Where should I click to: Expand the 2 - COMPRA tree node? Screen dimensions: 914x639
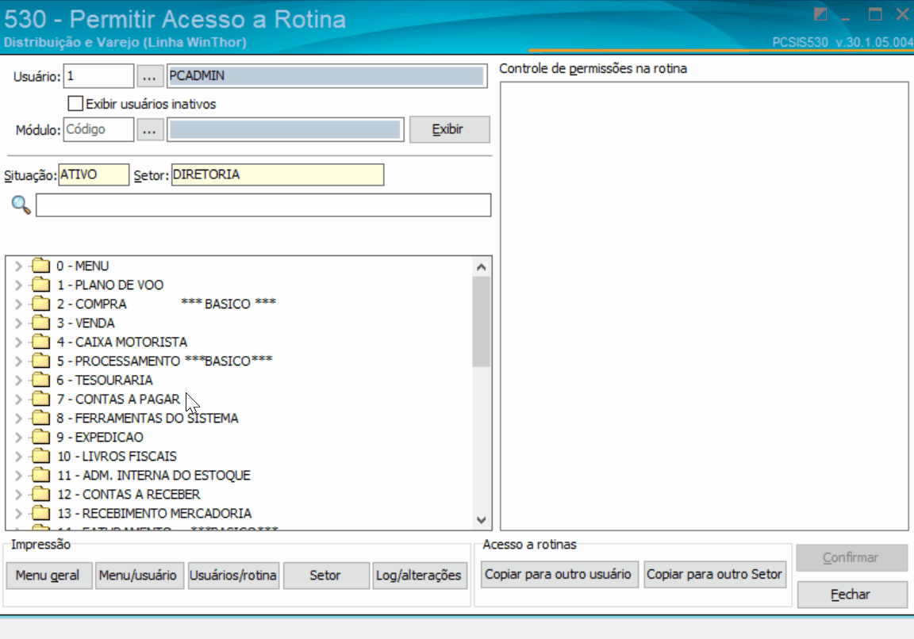pos(18,304)
